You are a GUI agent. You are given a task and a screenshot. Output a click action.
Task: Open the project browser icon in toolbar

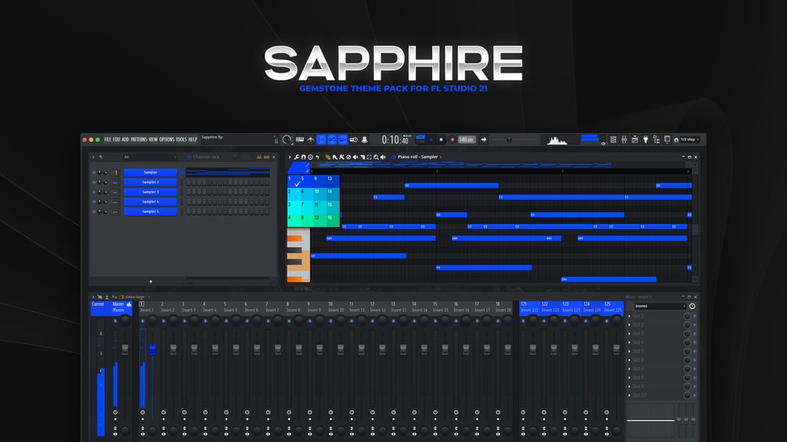[656, 139]
